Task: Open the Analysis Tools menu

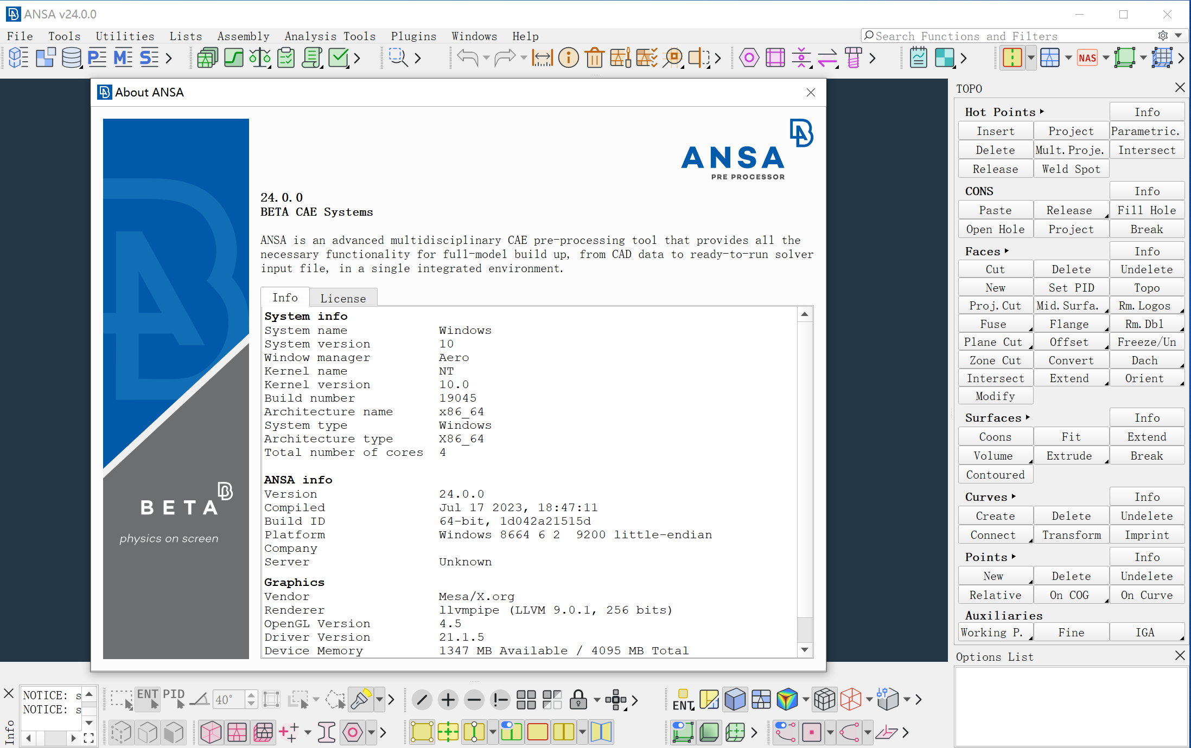Action: coord(330,36)
